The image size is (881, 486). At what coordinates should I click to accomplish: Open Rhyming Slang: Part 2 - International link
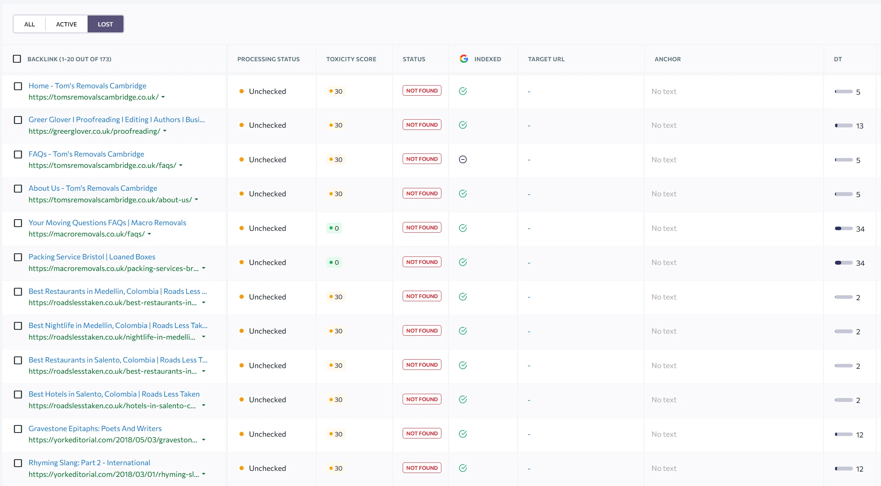89,463
